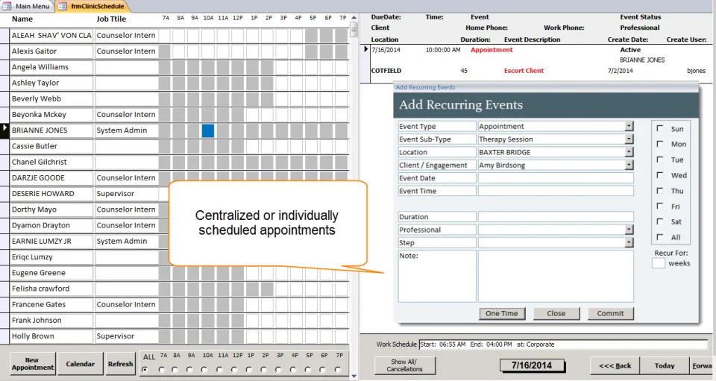This screenshot has width=716, height=381.
Task: Select the Alexis Gaitor name row
Action: click(51, 51)
